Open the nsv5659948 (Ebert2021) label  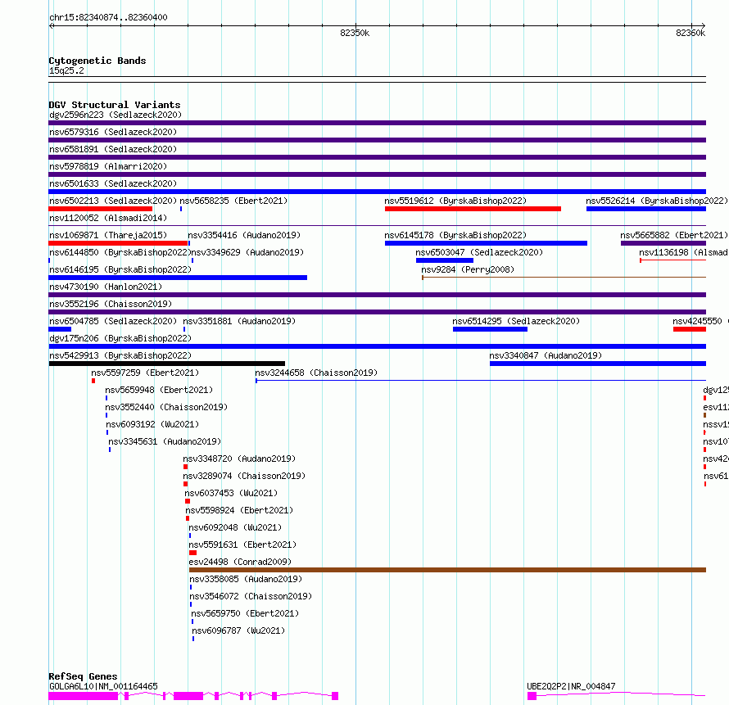click(x=159, y=390)
